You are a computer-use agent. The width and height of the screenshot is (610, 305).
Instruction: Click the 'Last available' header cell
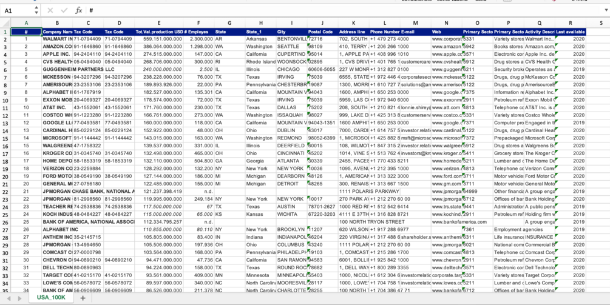point(571,32)
